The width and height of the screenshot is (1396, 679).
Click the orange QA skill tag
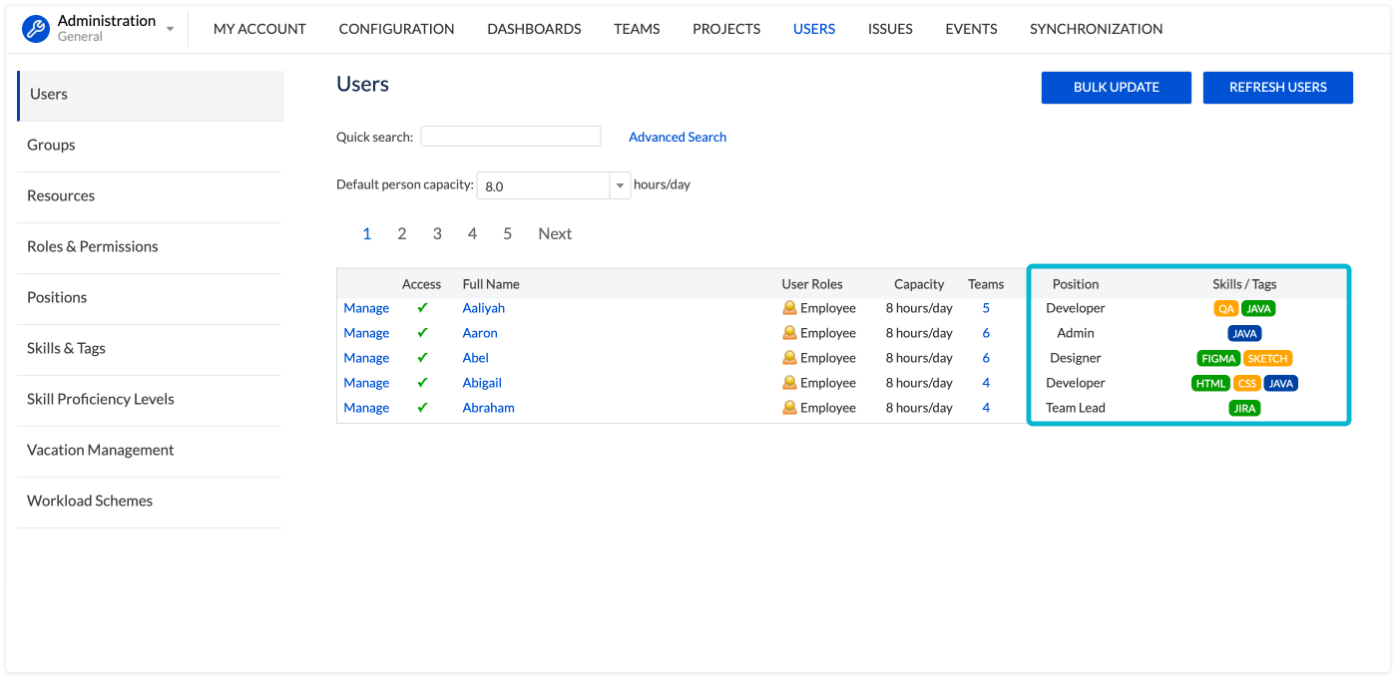coord(1225,308)
